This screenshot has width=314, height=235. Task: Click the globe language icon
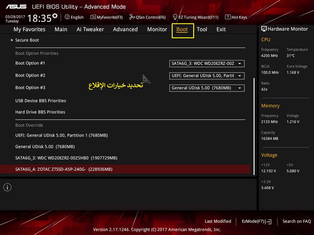click(67, 17)
